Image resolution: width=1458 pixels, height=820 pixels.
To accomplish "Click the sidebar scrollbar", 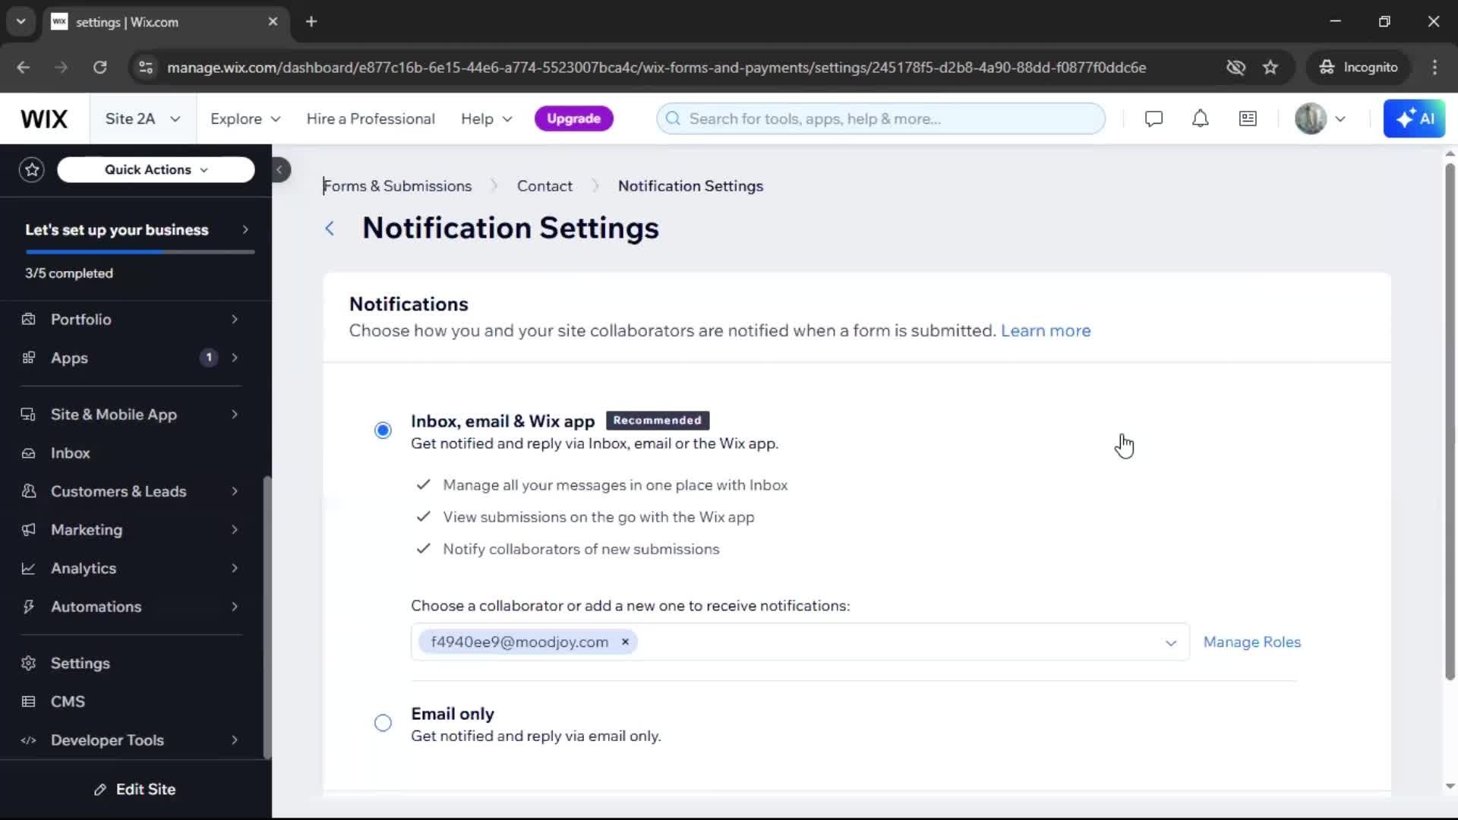I will pos(267,617).
